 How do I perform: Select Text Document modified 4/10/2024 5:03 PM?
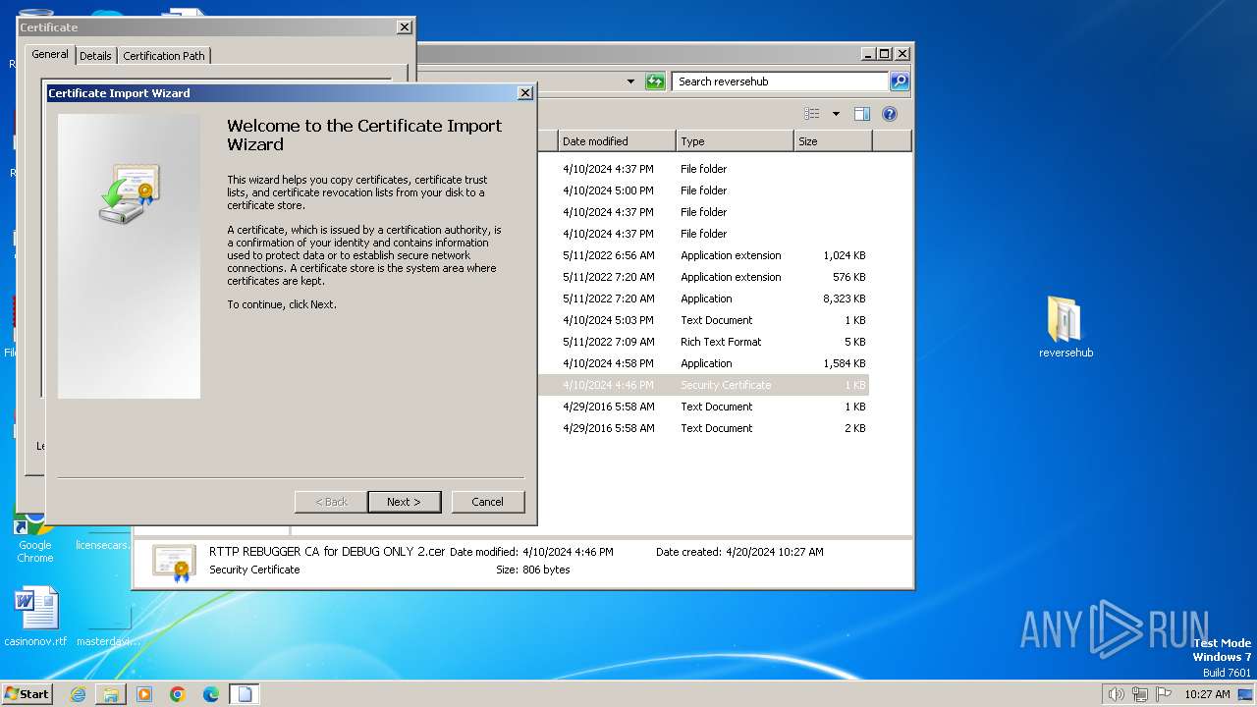coord(703,320)
